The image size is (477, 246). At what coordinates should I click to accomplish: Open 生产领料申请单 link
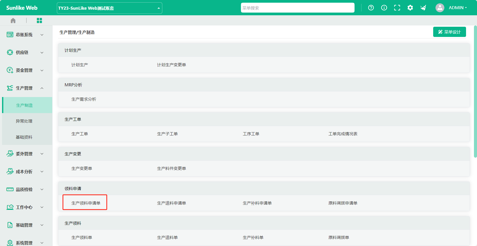[86, 203]
